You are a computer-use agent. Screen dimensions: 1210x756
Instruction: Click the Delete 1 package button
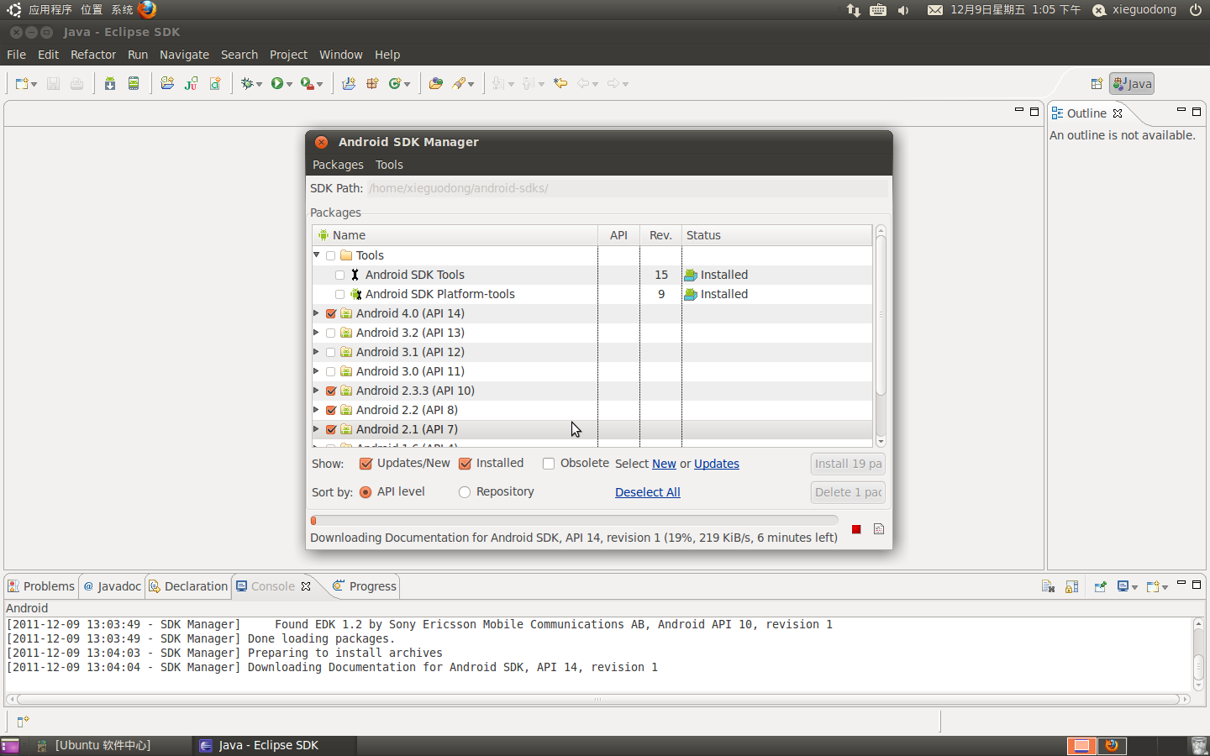point(848,492)
